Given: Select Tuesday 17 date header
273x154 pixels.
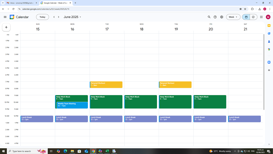Looking at the screenshot, I should point(107,29).
